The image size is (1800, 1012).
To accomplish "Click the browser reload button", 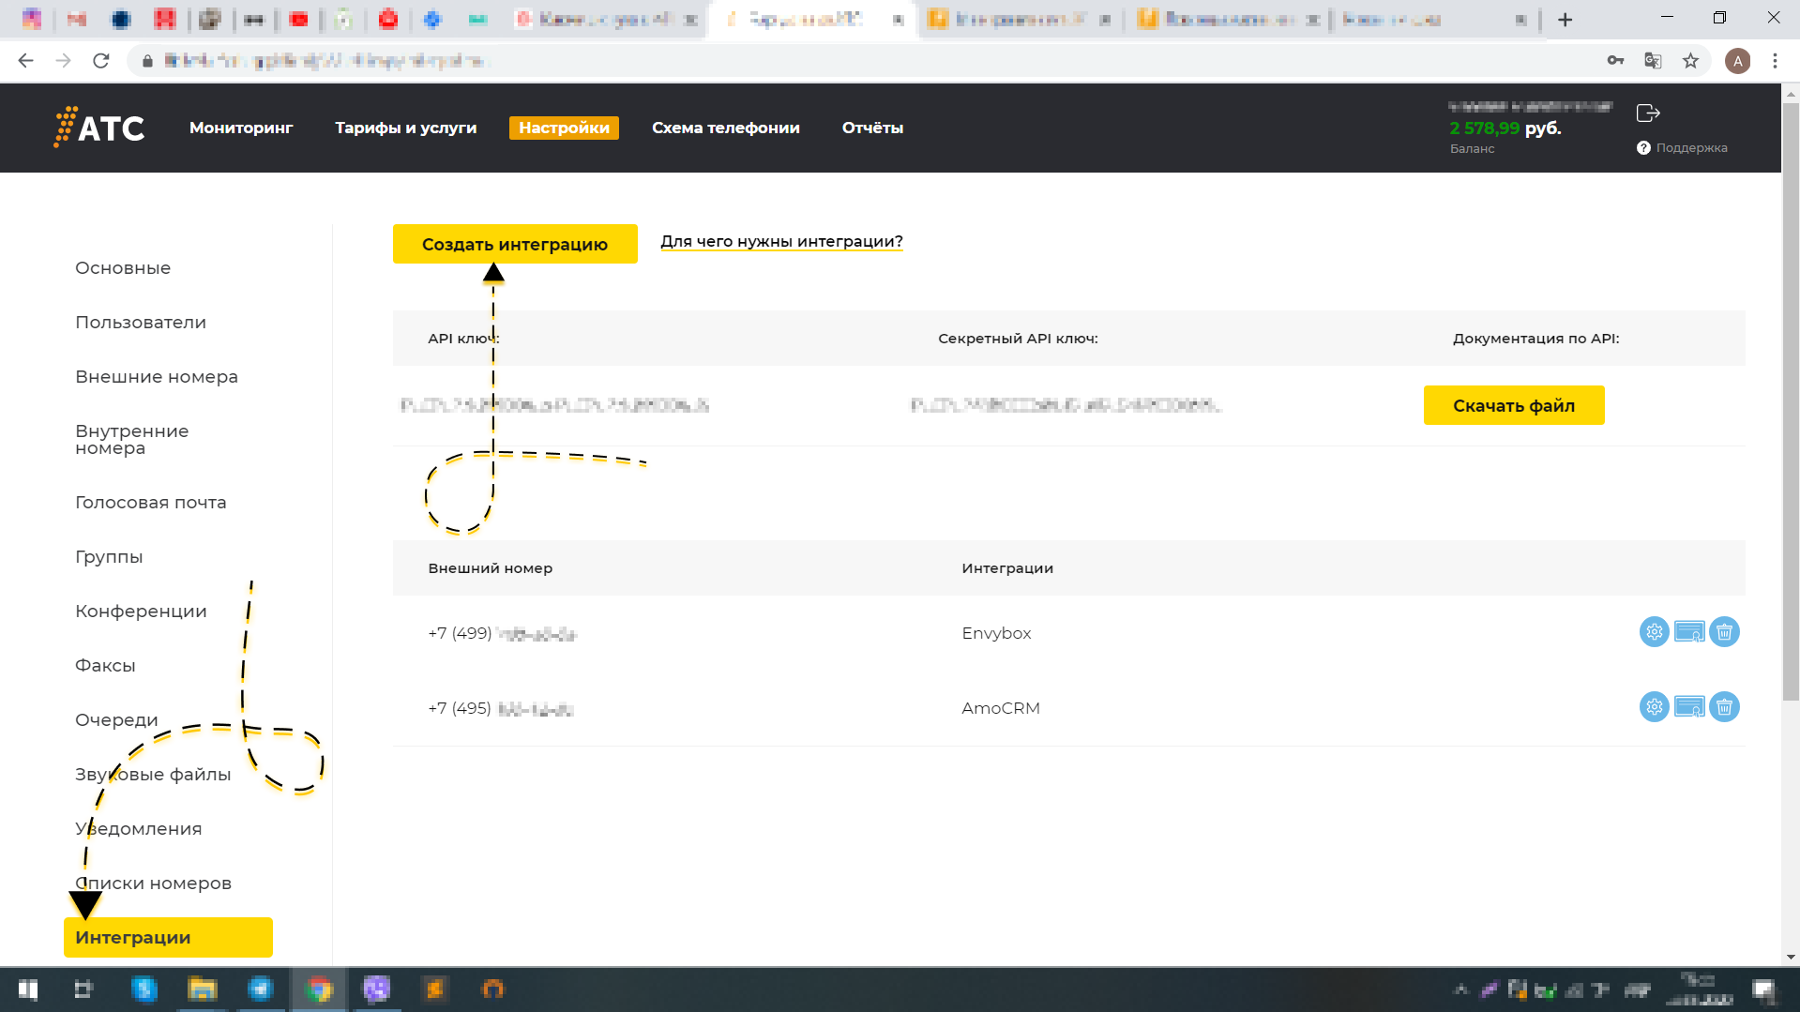I will tap(101, 61).
